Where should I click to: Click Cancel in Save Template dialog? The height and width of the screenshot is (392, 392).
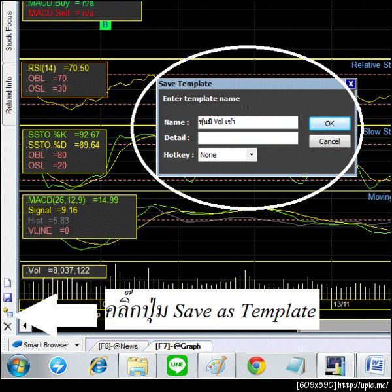pos(330,141)
